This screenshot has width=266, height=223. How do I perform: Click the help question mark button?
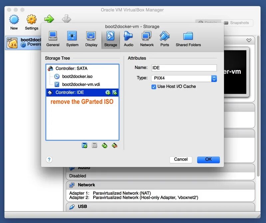[x=49, y=159]
